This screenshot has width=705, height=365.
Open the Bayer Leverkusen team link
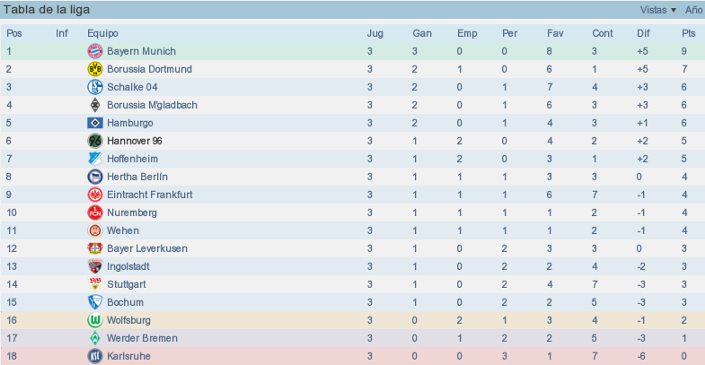click(147, 248)
